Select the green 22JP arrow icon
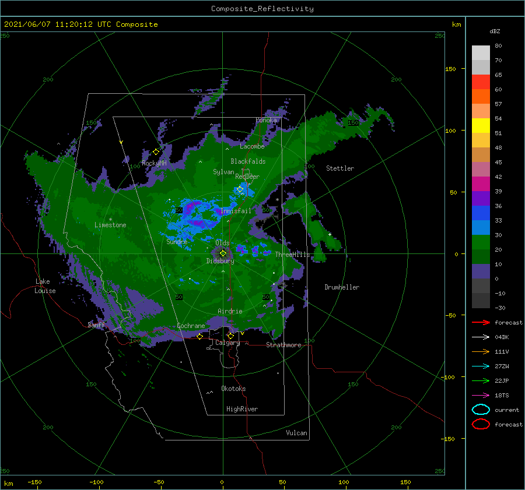Image resolution: width=525 pixels, height=490 pixels. (481, 380)
